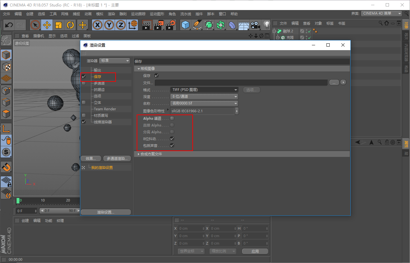Image resolution: width=410 pixels, height=263 pixels.
Task: Select 我的渲染设置 preset entry
Action: click(x=102, y=168)
